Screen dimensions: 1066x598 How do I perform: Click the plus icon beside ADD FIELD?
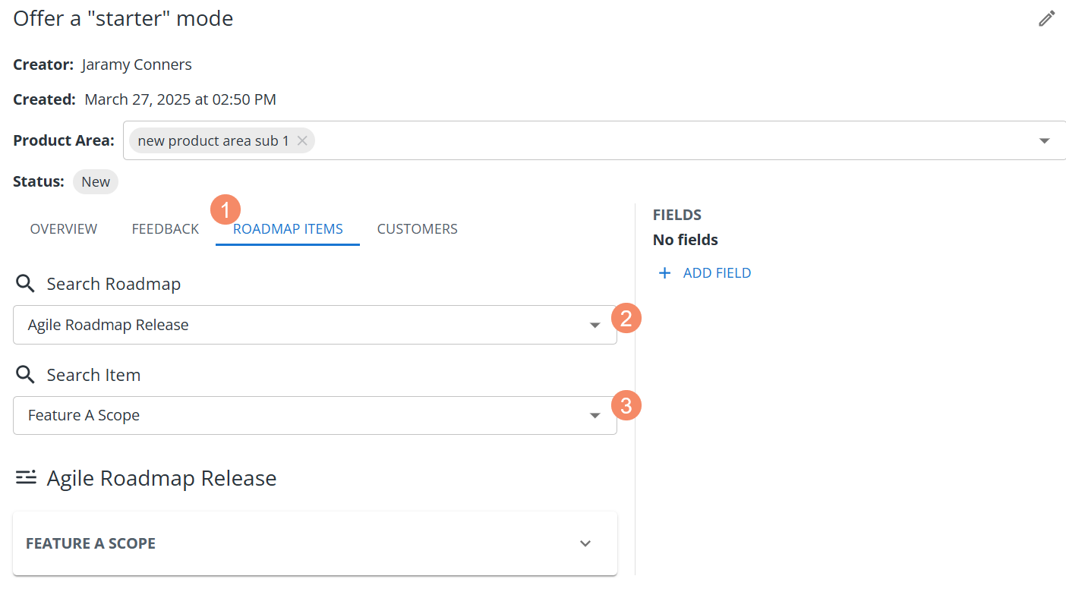pyautogui.click(x=664, y=272)
